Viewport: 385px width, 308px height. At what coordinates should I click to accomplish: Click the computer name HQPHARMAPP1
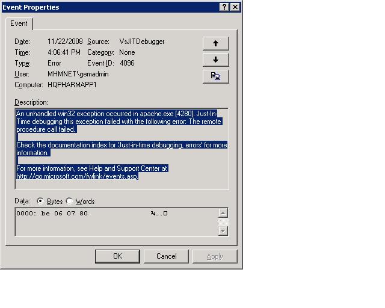pos(72,85)
